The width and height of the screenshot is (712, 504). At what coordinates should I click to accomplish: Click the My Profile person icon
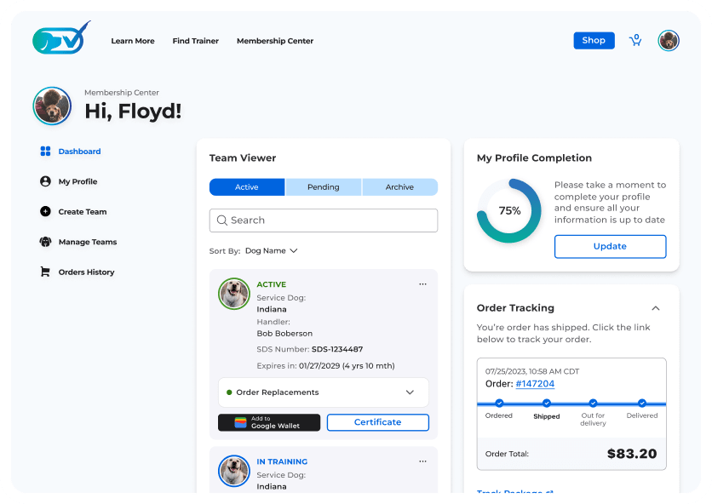(x=45, y=181)
